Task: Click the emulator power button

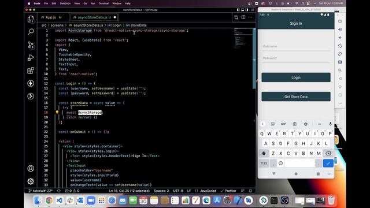Action: (340, 21)
